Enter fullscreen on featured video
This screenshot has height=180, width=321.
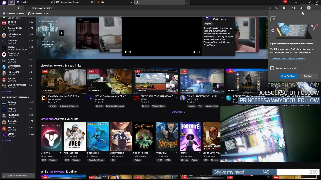[x=198, y=52]
